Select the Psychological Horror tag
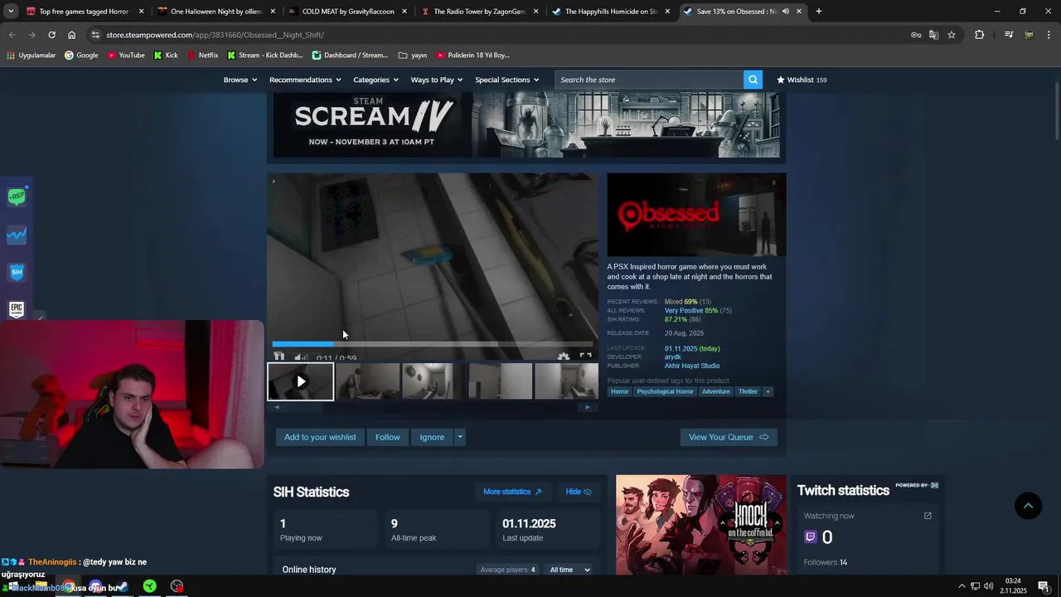 [665, 391]
